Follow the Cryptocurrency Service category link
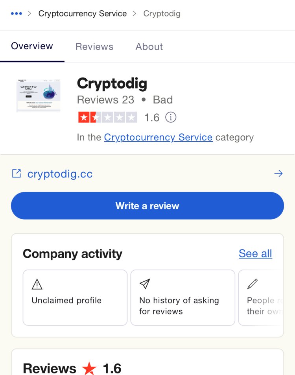 tap(158, 137)
